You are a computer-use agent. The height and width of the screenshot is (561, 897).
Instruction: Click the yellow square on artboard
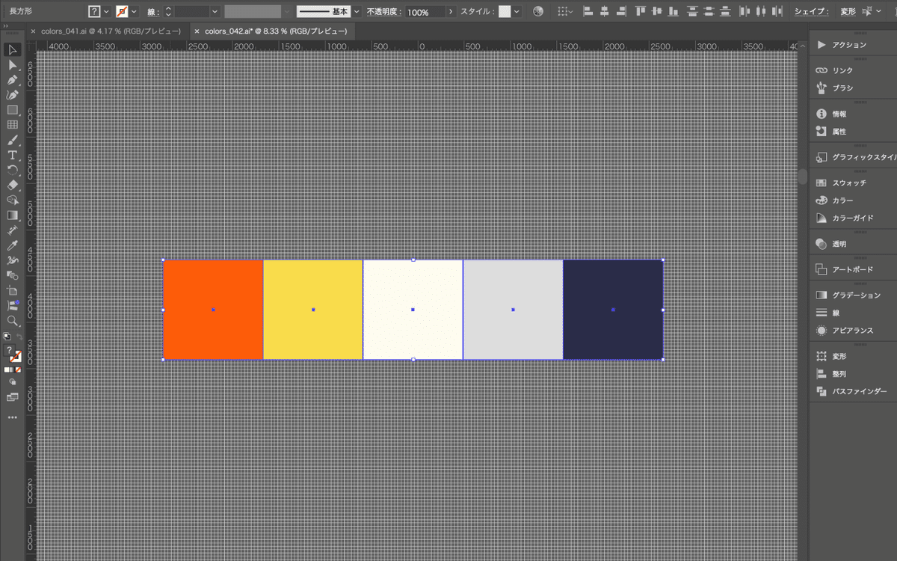[x=313, y=310]
